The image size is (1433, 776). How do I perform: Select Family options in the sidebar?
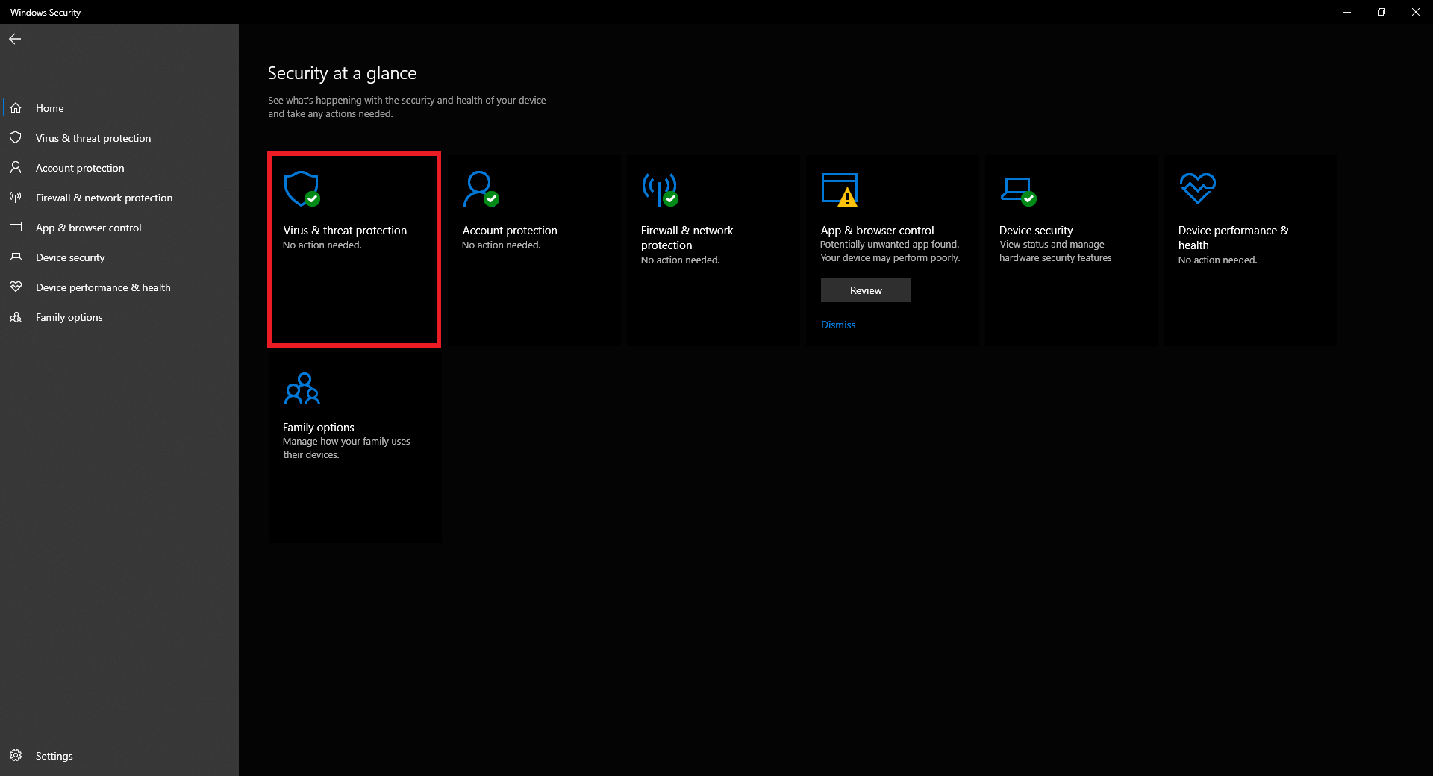(69, 317)
